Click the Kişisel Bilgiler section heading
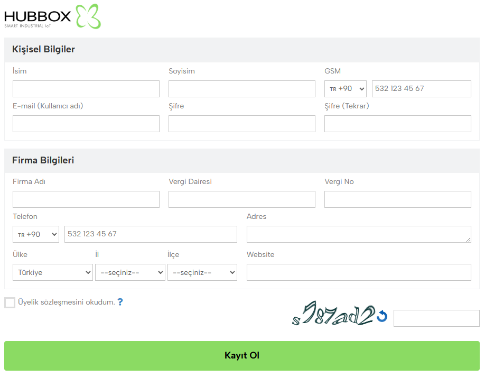Image resolution: width=485 pixels, height=377 pixels. coord(44,49)
